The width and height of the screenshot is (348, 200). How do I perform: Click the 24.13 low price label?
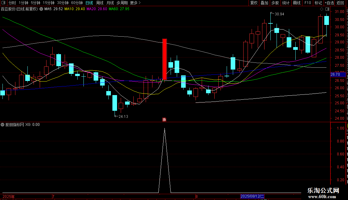pyautogui.click(x=123, y=117)
